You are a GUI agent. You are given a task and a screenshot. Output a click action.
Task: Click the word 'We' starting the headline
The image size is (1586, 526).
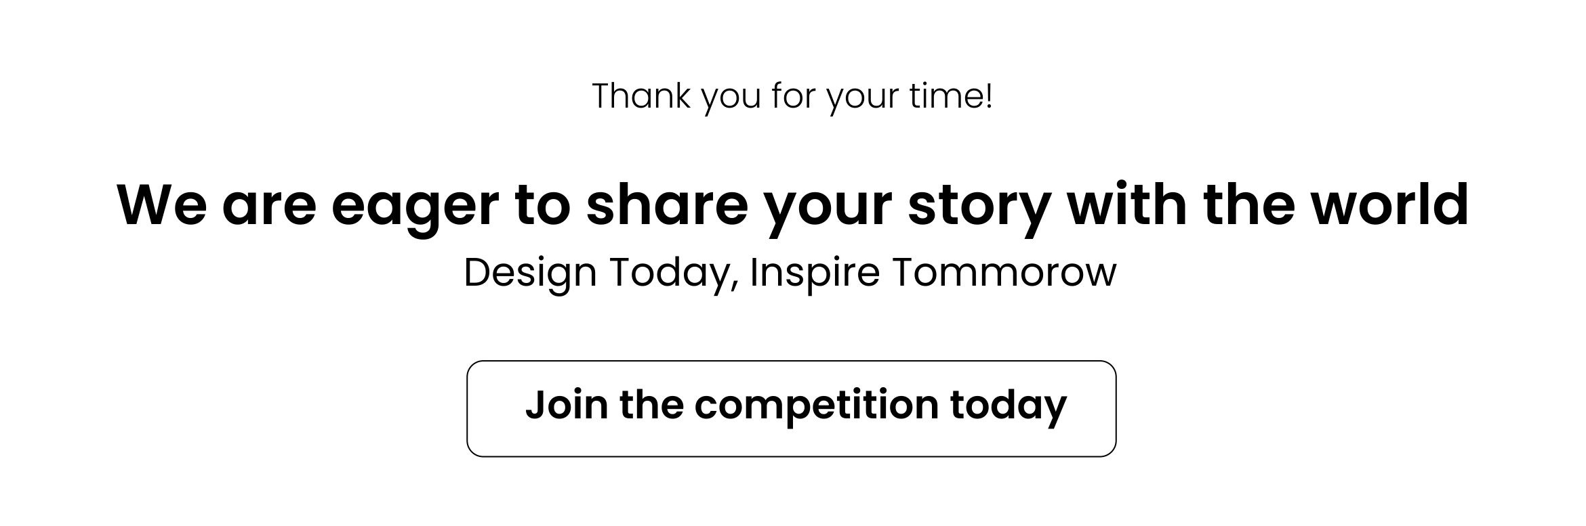pyautogui.click(x=162, y=203)
